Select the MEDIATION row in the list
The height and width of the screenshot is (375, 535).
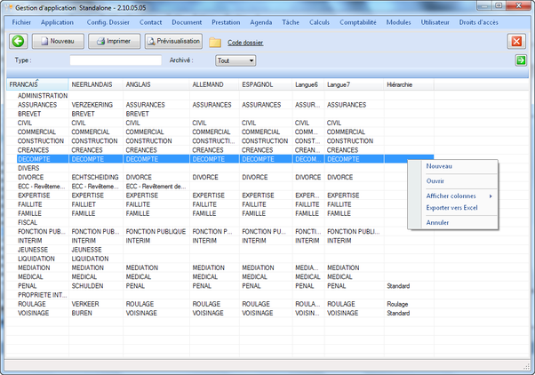[x=34, y=267]
